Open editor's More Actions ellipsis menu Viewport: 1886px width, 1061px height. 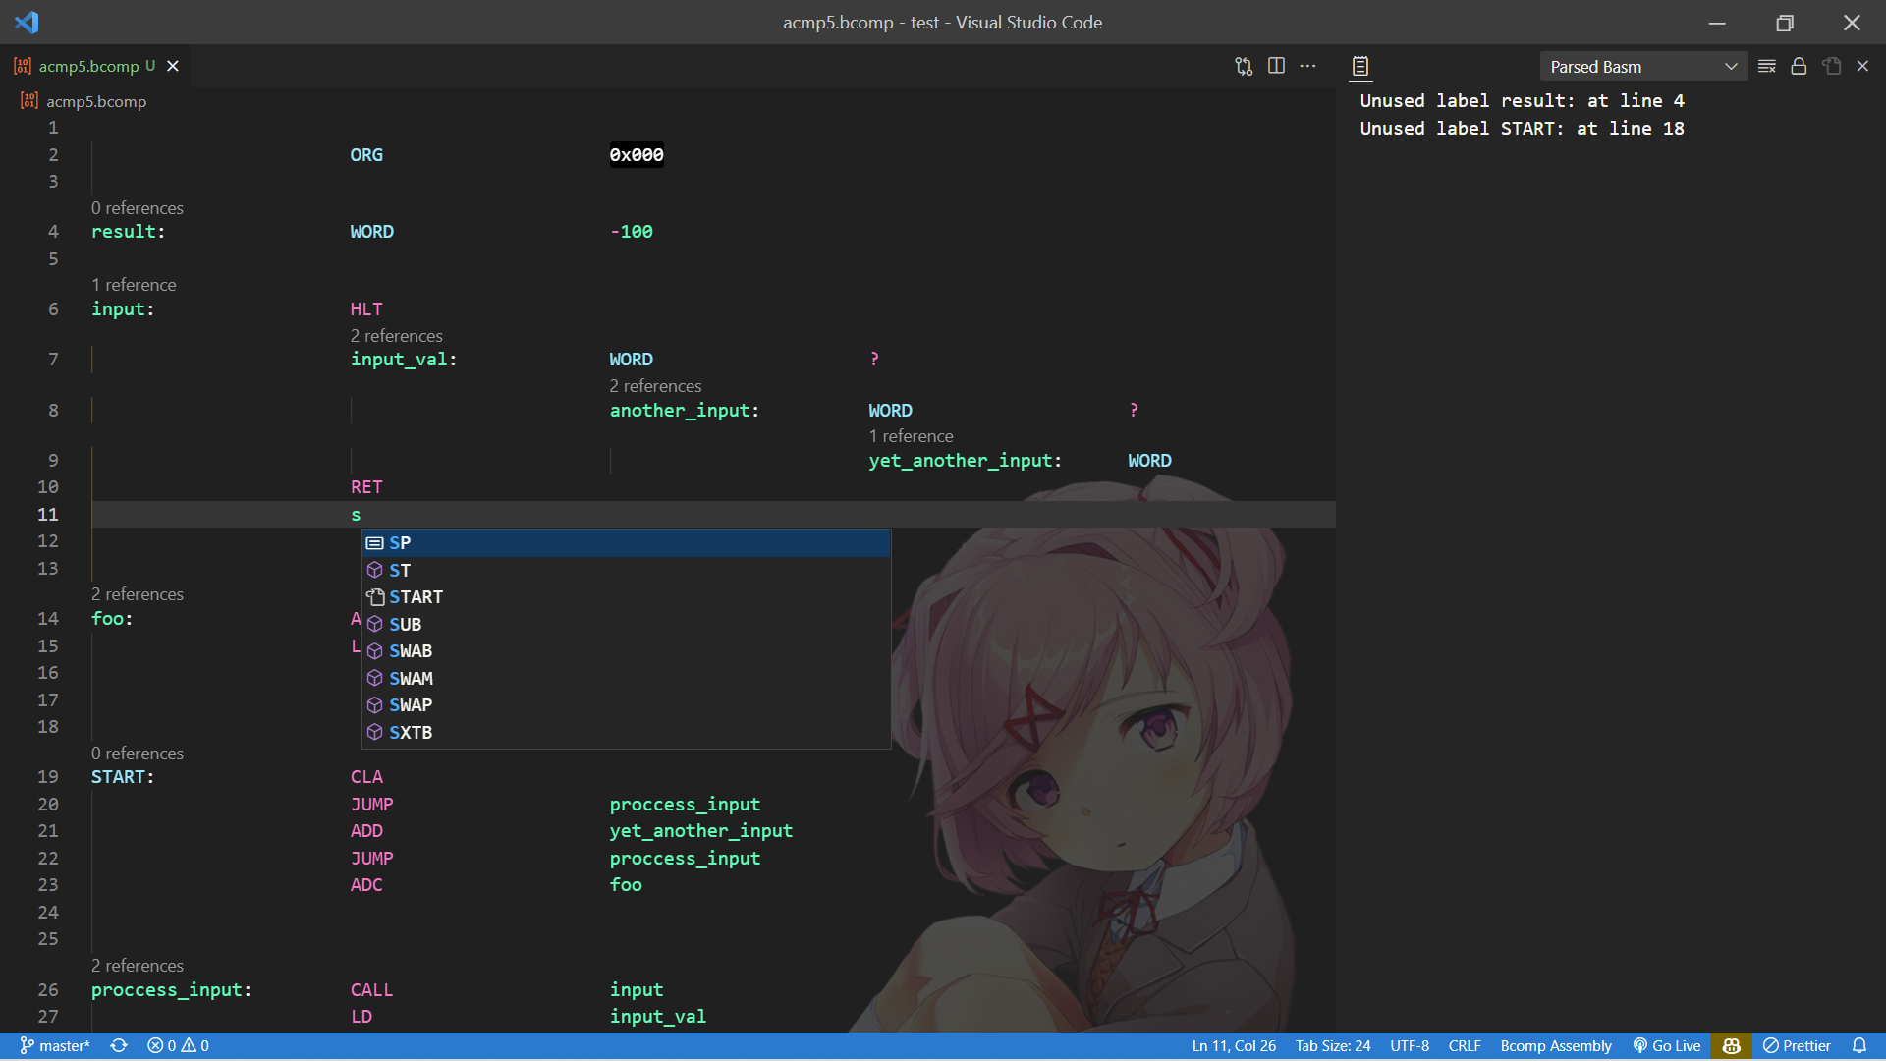click(1307, 66)
